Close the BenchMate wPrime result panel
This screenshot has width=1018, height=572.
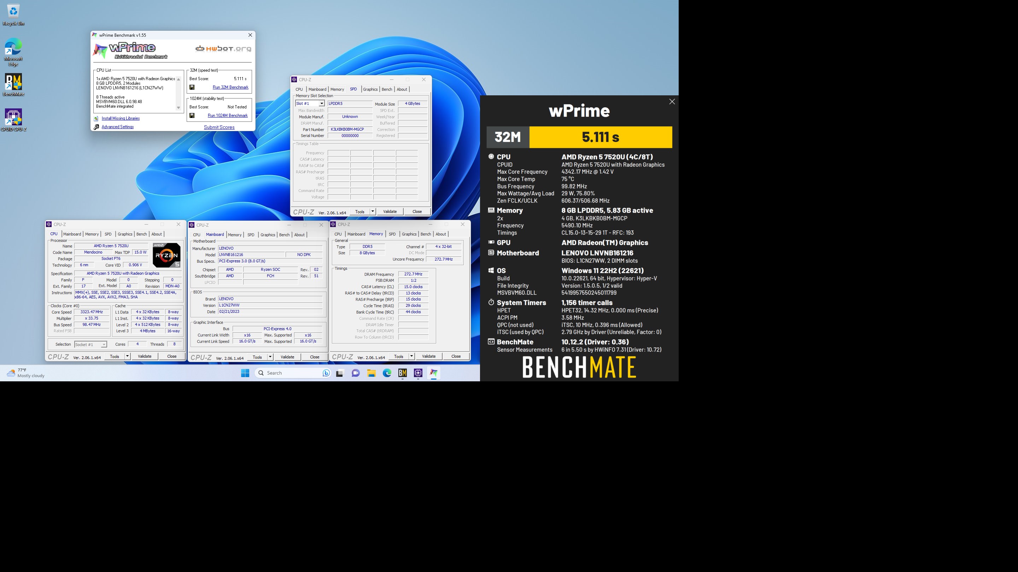click(x=672, y=102)
